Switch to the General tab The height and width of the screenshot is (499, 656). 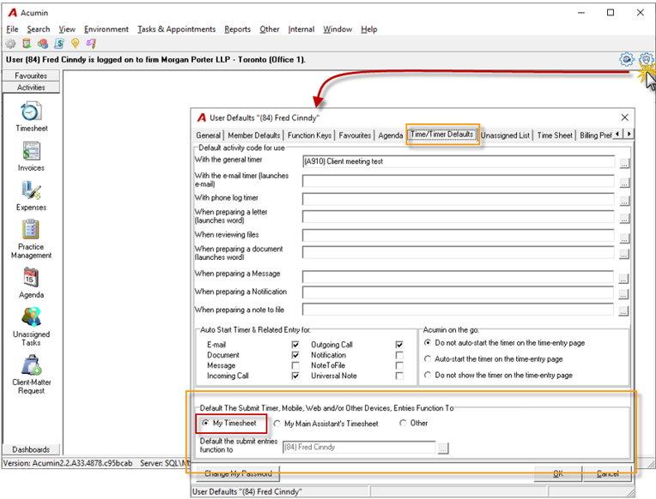click(208, 135)
